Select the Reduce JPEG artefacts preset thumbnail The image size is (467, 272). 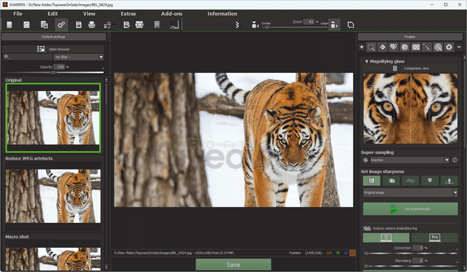pyautogui.click(x=53, y=196)
